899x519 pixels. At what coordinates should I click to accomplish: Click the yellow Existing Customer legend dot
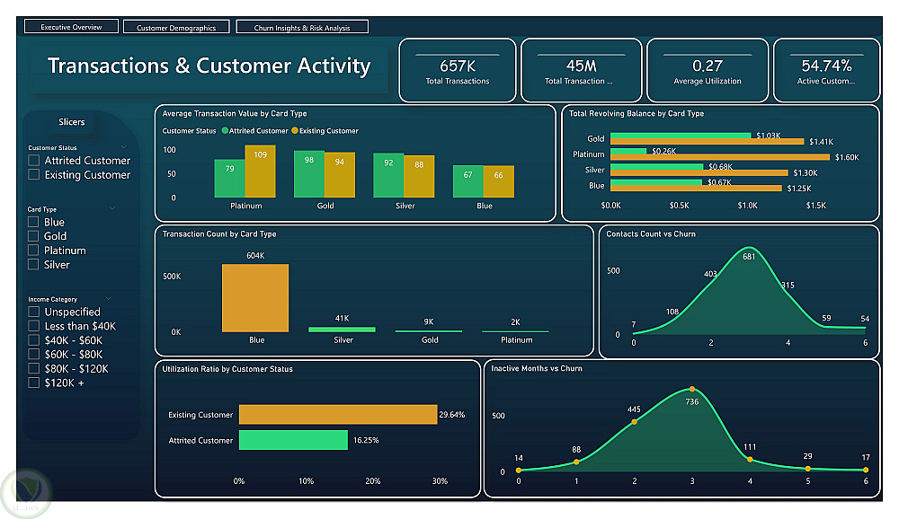(x=295, y=130)
